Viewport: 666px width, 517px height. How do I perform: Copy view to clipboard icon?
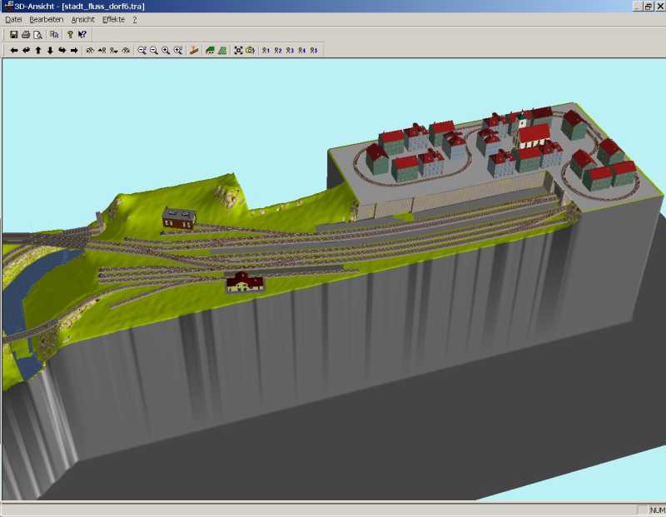click(54, 35)
